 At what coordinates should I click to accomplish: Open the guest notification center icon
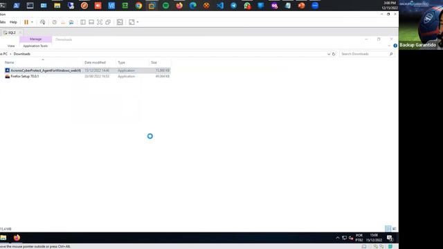click(390, 238)
